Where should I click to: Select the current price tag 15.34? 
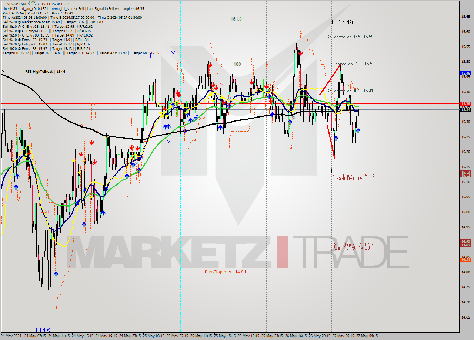point(465,109)
